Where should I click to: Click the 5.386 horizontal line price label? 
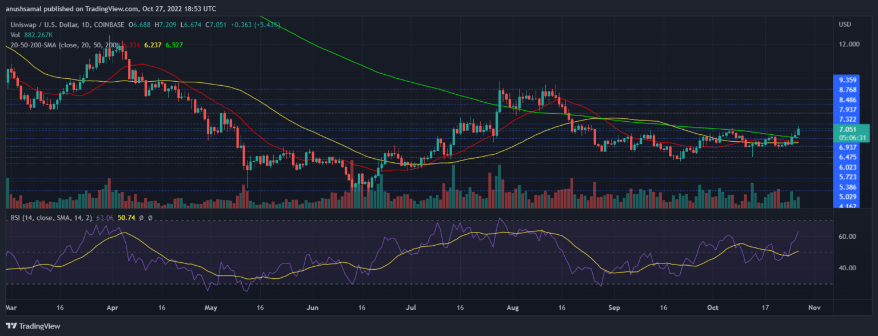point(848,187)
